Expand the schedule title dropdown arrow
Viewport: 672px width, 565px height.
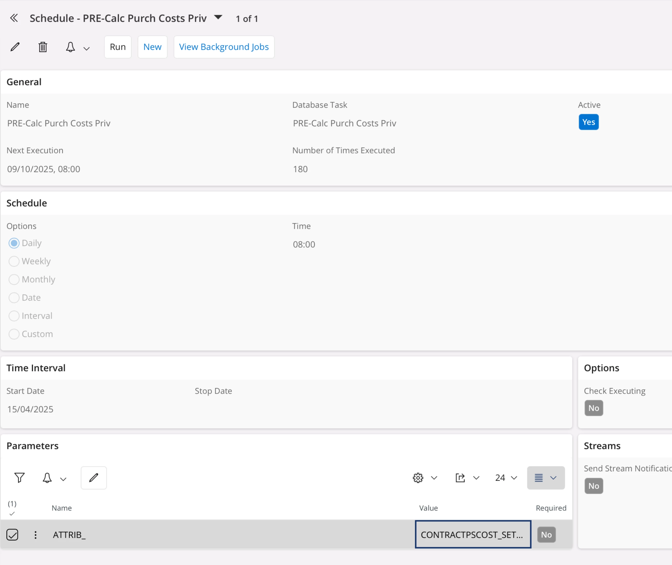click(218, 17)
